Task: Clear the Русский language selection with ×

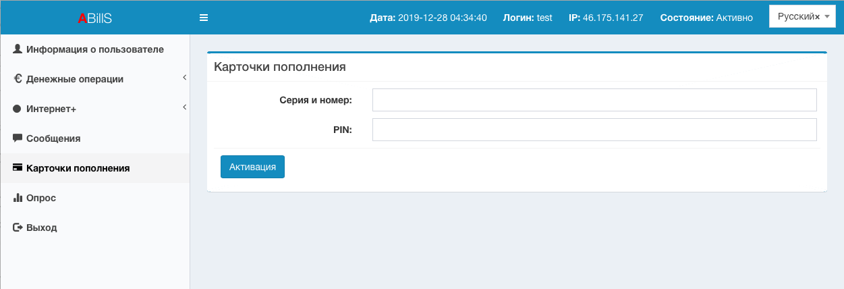Action: pos(817,17)
